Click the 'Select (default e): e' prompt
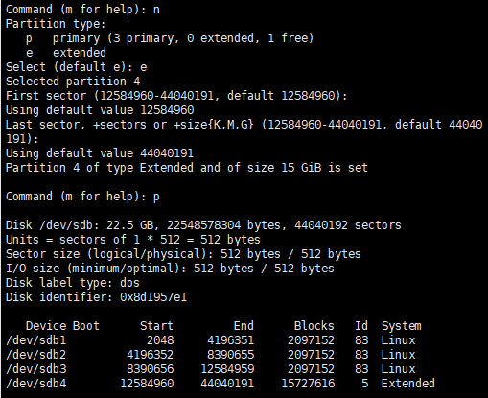This screenshot has height=398, width=488. (x=77, y=67)
